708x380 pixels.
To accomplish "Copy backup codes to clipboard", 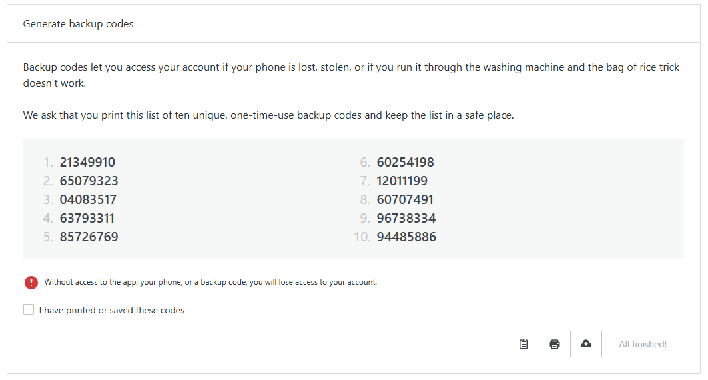I will tap(524, 344).
